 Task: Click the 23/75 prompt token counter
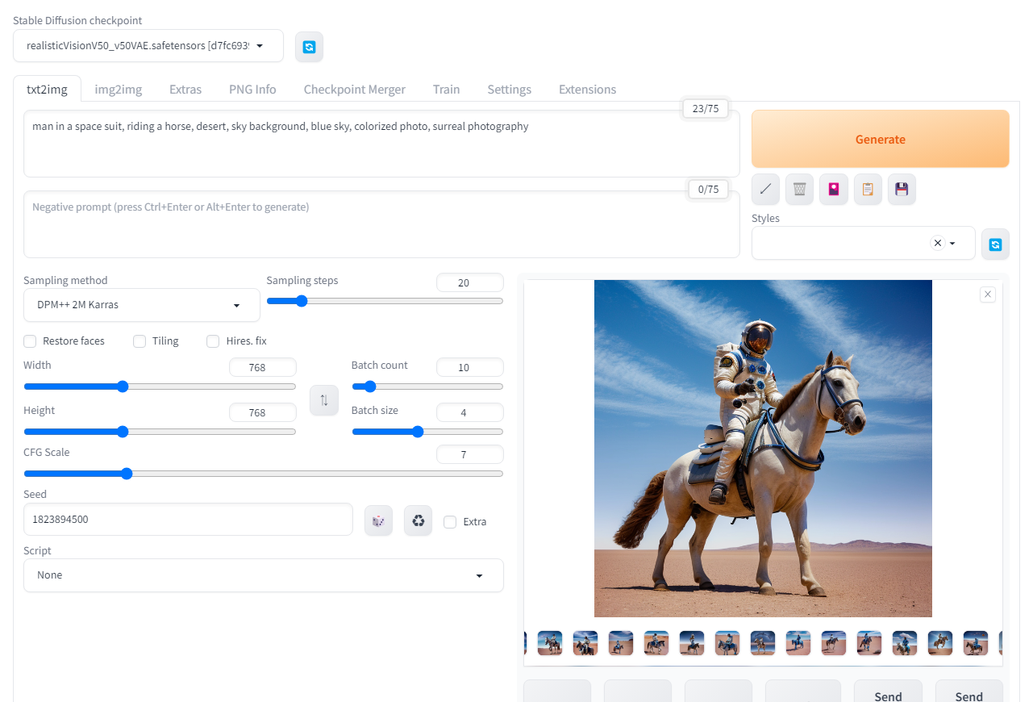pyautogui.click(x=706, y=108)
